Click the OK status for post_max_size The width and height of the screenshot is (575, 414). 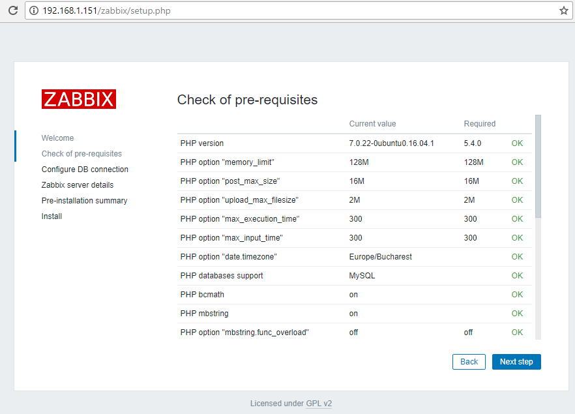[517, 181]
